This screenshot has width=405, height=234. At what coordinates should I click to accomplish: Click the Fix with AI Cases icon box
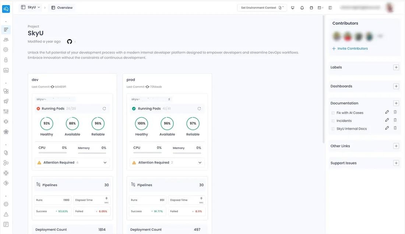pyautogui.click(x=333, y=113)
